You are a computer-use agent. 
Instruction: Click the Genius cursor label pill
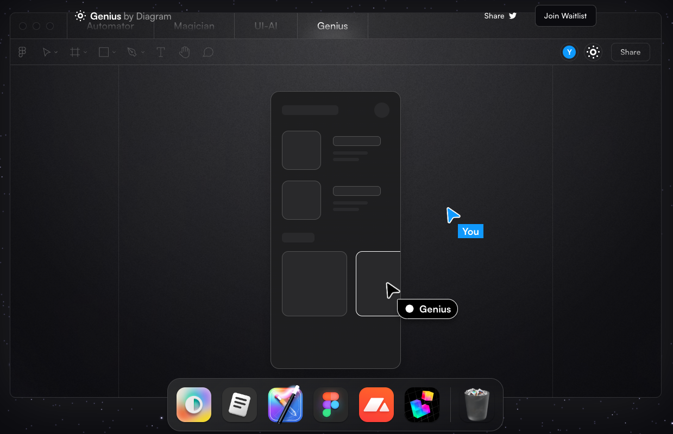point(427,309)
